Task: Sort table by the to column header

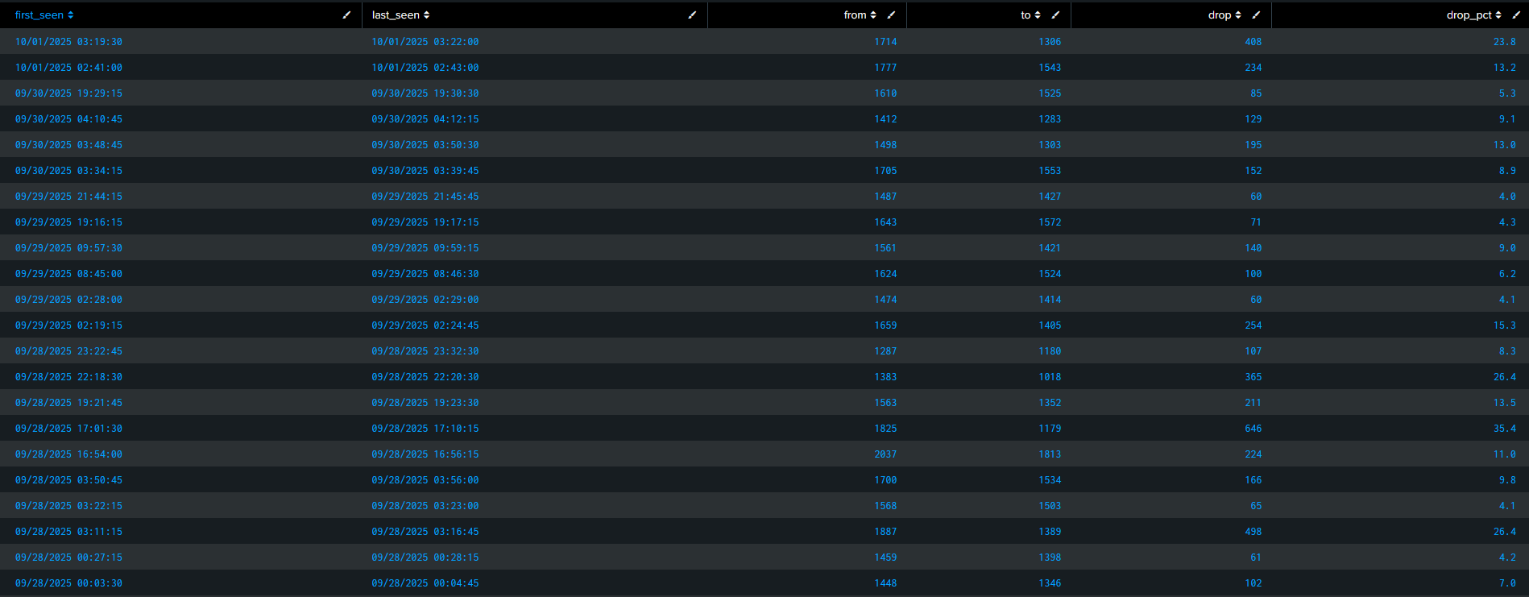Action: click(x=1026, y=15)
